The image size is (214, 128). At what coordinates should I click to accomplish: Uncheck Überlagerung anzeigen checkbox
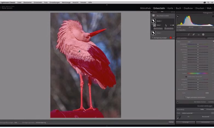(x=152, y=38)
